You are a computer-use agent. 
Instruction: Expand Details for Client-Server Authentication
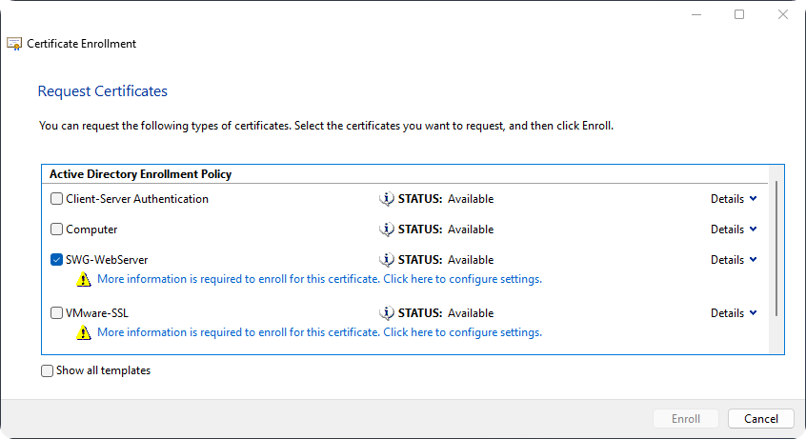(x=734, y=199)
